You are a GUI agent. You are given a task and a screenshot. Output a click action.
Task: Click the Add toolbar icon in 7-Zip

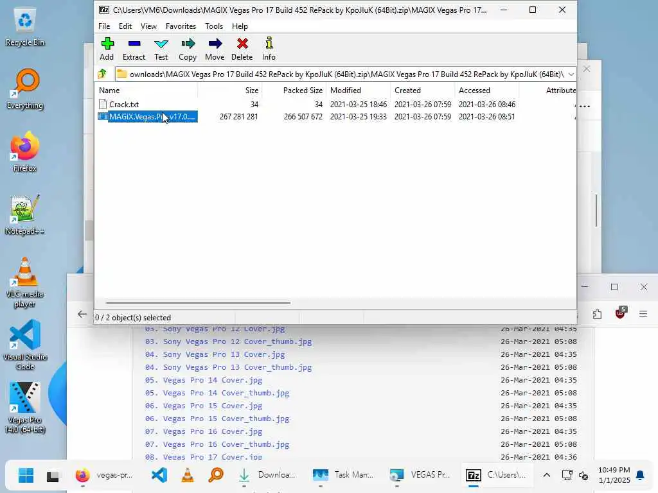pyautogui.click(x=107, y=49)
